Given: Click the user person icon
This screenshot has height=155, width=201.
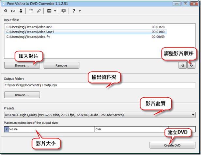Looking at the screenshot, I should click(21, 11).
